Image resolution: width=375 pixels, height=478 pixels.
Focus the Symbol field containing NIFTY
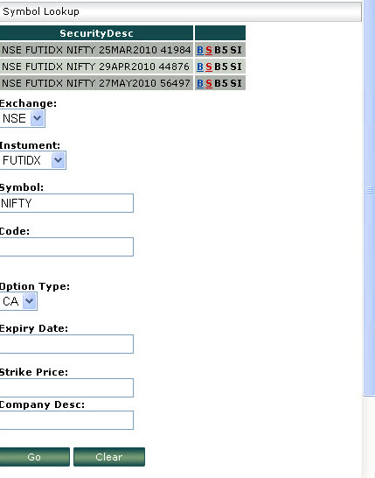point(66,203)
